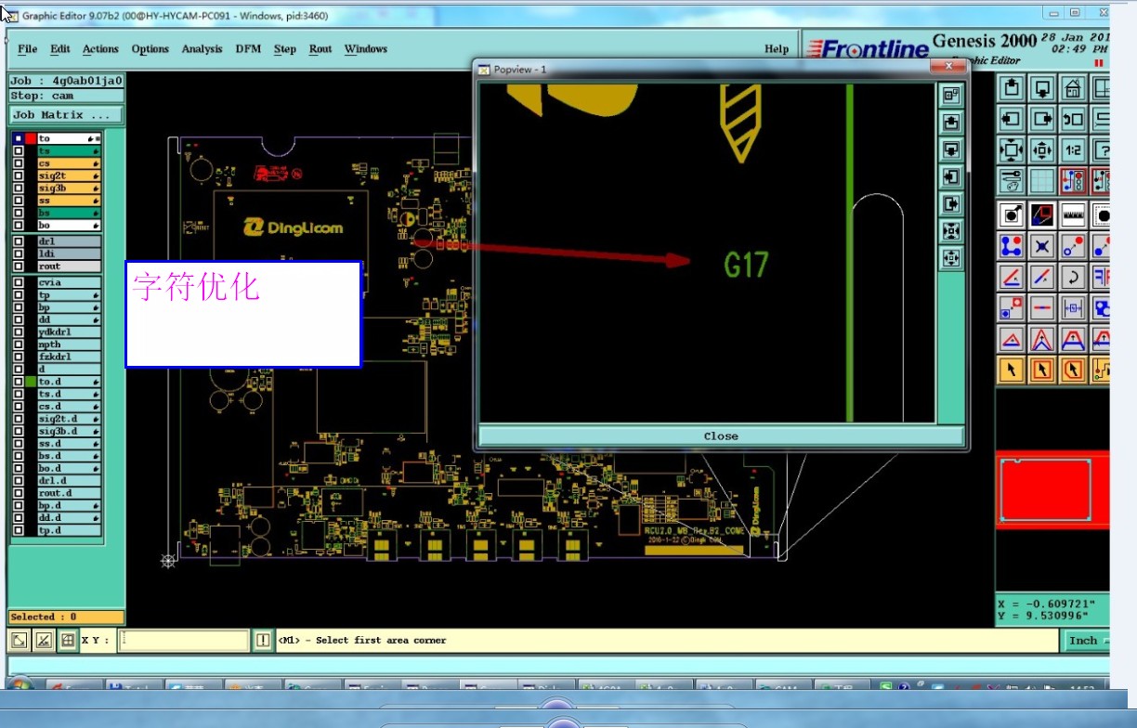
Task: Toggle display checkbox for layer cvia
Action: (18, 282)
